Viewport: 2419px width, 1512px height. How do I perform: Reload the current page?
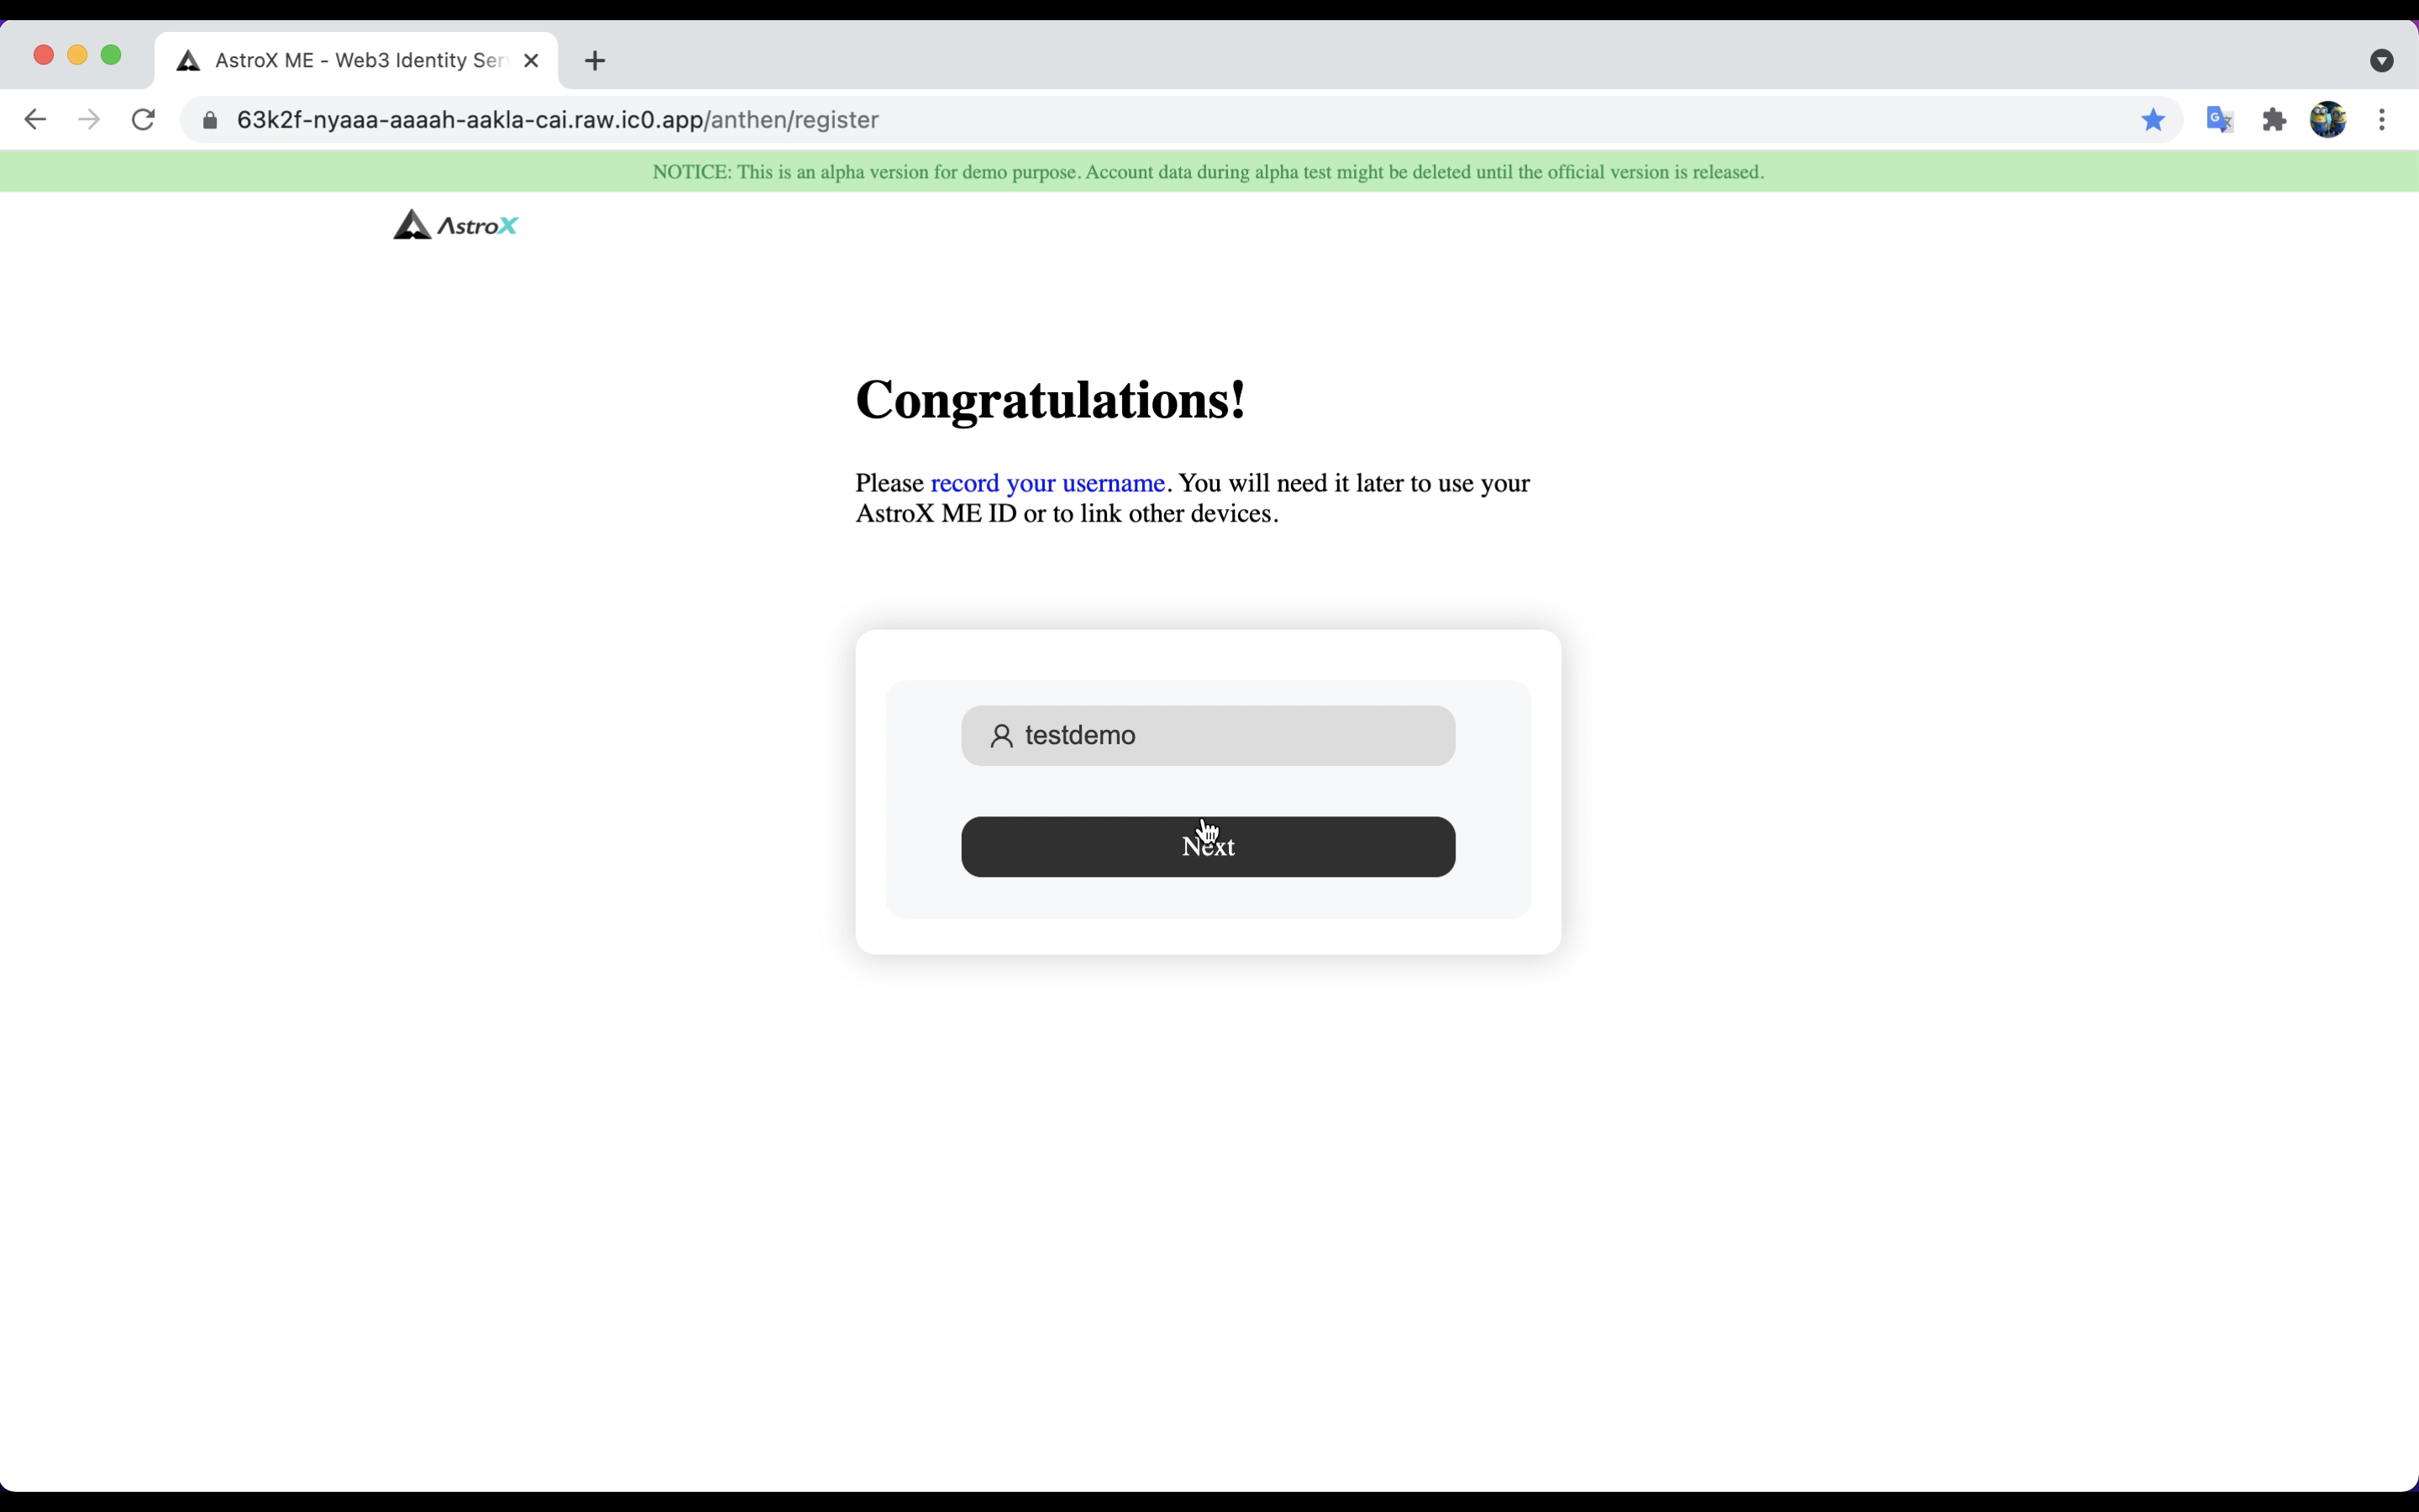(x=143, y=120)
